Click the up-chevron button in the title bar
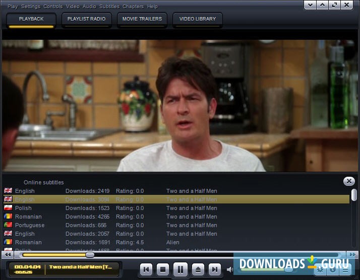The image size is (360, 280). [322, 5]
